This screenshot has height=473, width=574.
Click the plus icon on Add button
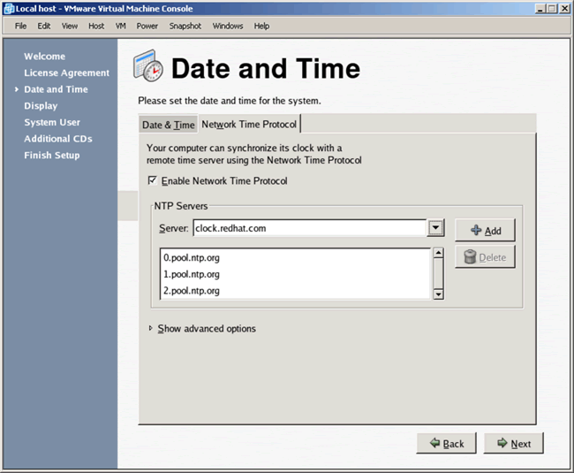click(x=476, y=231)
